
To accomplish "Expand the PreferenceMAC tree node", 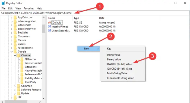I will click(x=18, y=75).
